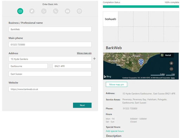The width and height of the screenshot is (180, 138).
Task: Add another address line with plus icon
Action: (x=94, y=58)
